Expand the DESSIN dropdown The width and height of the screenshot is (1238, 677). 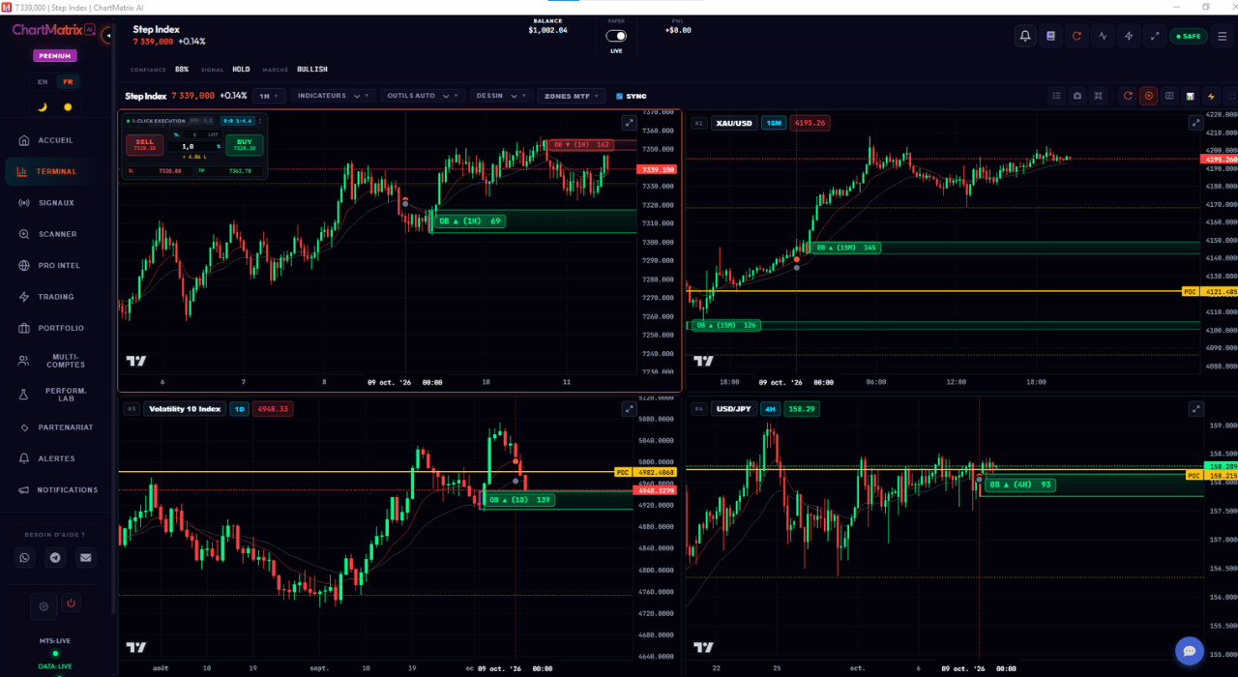(502, 97)
